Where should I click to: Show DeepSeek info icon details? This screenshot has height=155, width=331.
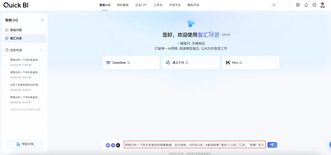pyautogui.click(x=128, y=62)
